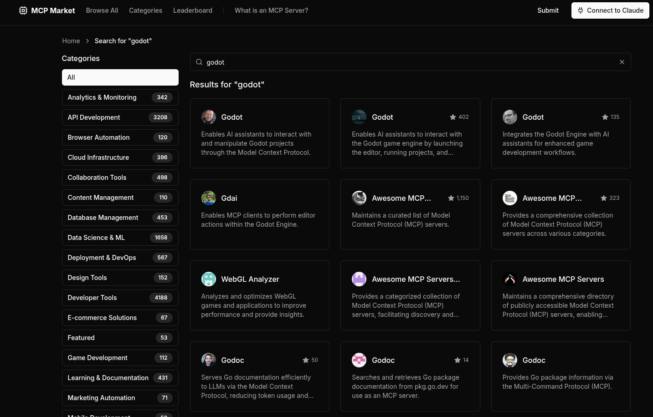
Task: Click avatar of Awesome MCP card with 323 stars
Action: [x=510, y=198]
